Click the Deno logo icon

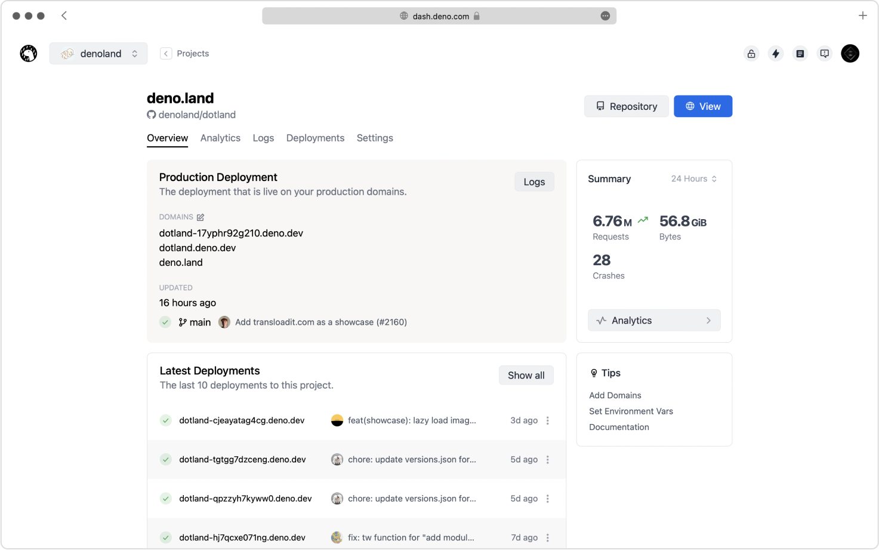(x=28, y=54)
